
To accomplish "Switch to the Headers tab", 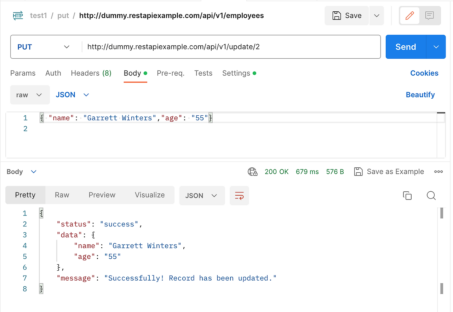I will 91,73.
